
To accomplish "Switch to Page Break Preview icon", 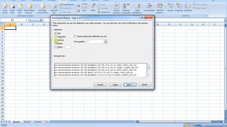I will [x=193, y=125].
